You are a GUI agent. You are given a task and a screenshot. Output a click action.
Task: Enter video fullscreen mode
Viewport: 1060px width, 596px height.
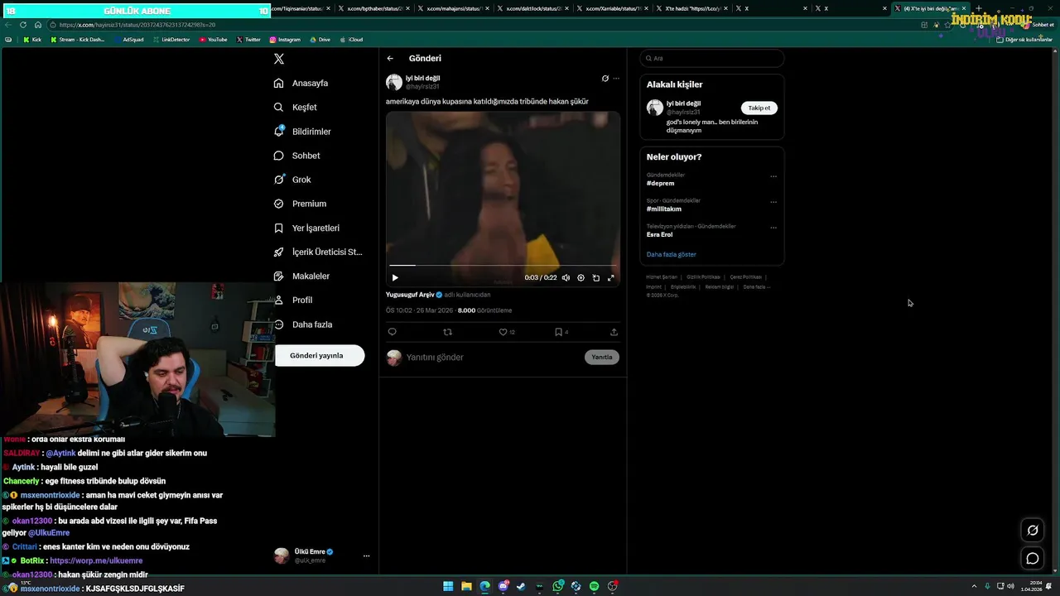(x=611, y=278)
